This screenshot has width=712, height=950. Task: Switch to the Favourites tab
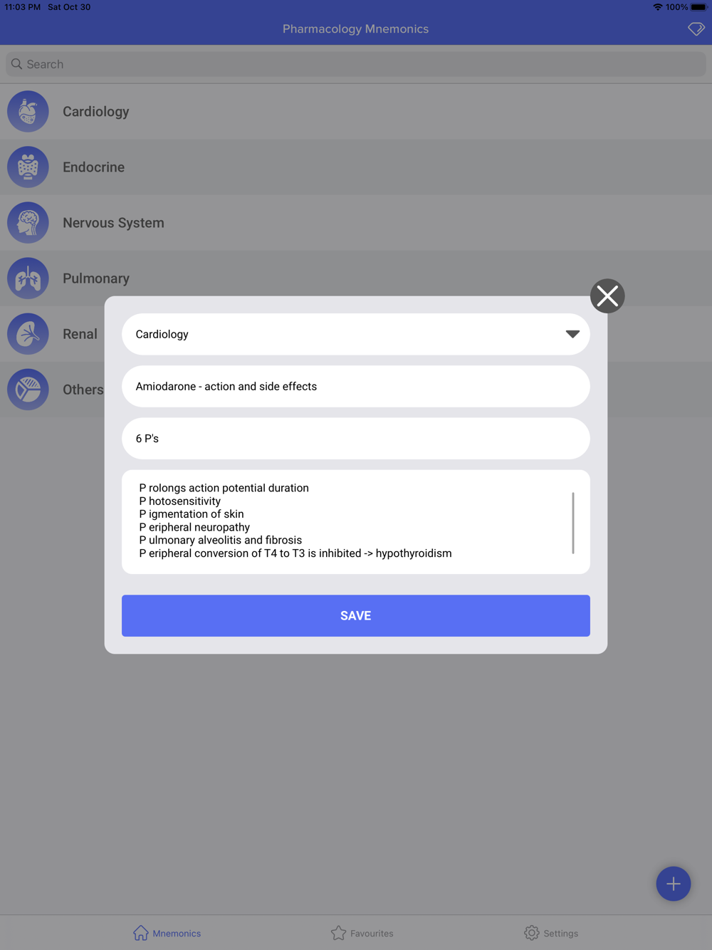click(x=362, y=933)
